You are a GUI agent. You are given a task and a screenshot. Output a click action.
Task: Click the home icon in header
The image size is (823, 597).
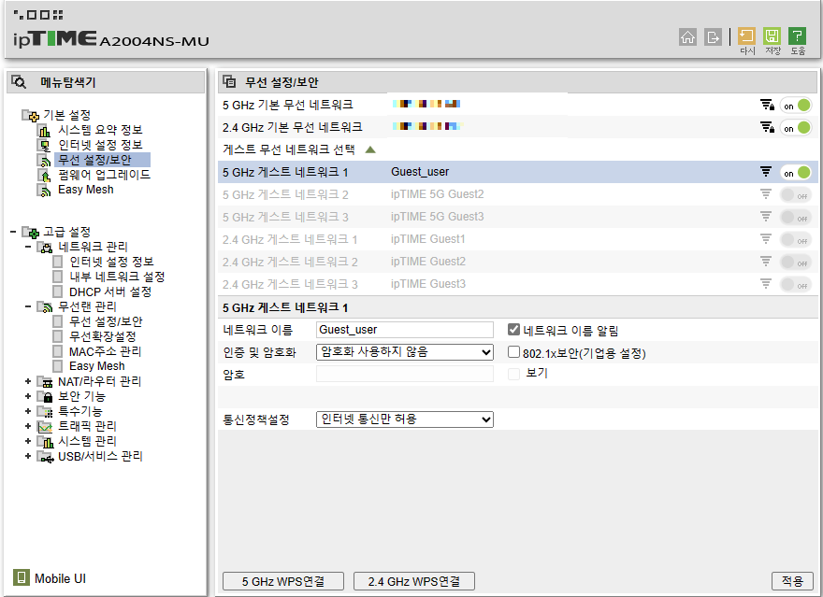coord(687,36)
